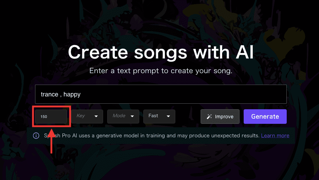Click the Mode dropdown caret arrow
This screenshot has width=319, height=180.
pos(132,116)
